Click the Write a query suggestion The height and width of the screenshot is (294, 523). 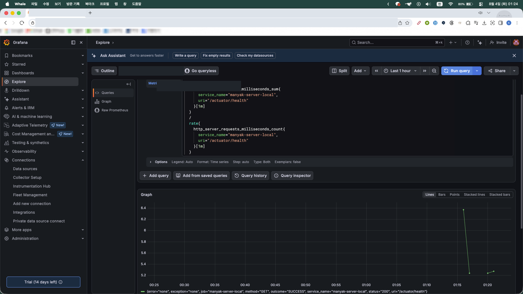(x=186, y=56)
